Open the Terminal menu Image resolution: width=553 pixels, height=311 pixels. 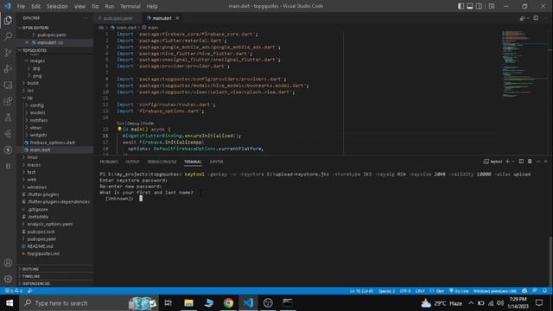click(130, 6)
